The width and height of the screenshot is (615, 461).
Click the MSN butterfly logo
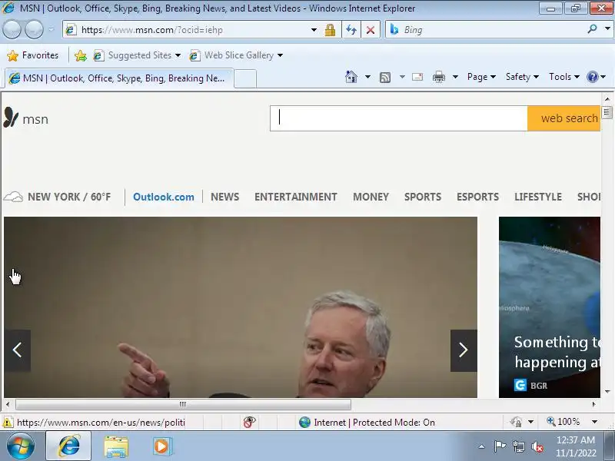(11, 118)
